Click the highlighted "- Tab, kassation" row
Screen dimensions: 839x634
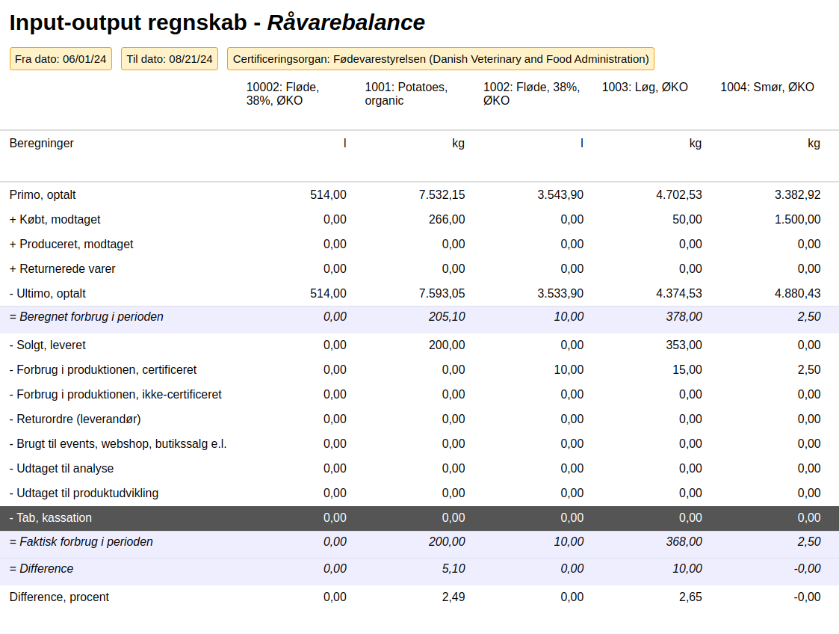[52, 517]
